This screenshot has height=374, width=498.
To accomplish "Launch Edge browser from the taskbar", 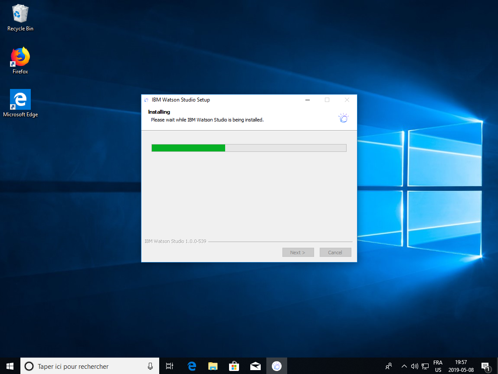I will coord(191,366).
